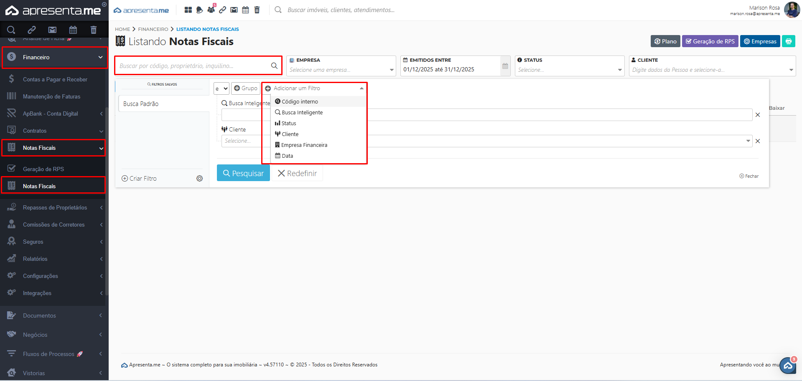Open the dashboard grid icon in top toolbar

188,10
